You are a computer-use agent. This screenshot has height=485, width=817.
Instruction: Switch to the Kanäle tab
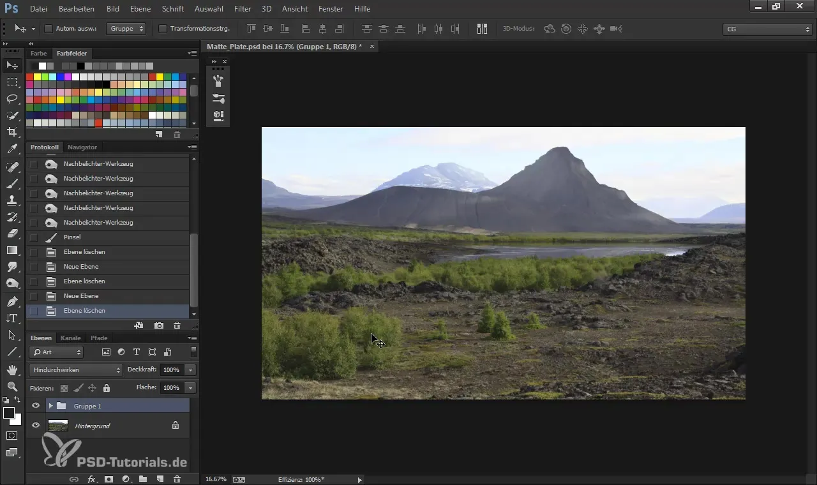click(x=71, y=338)
